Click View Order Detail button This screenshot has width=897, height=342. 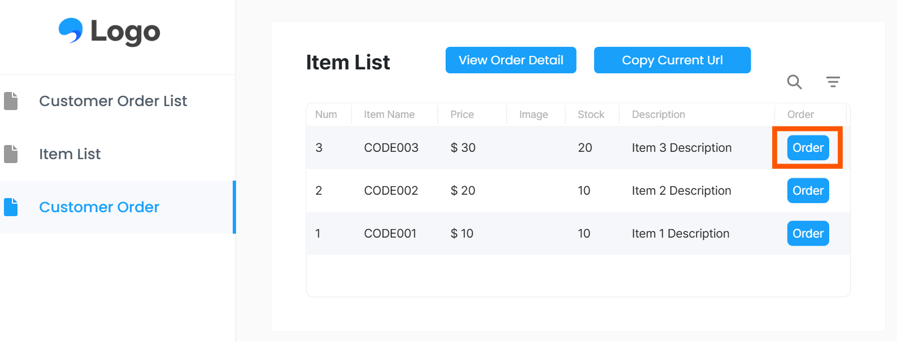[x=511, y=60]
